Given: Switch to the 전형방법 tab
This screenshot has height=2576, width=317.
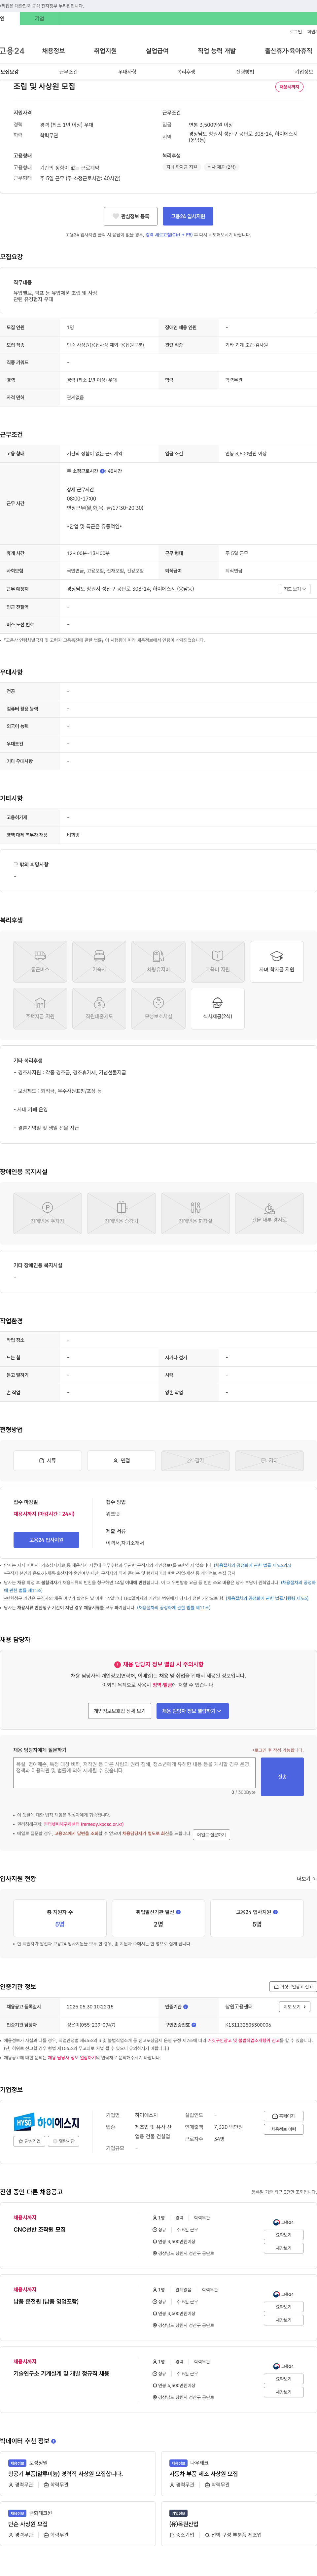Looking at the screenshot, I should tap(245, 72).
